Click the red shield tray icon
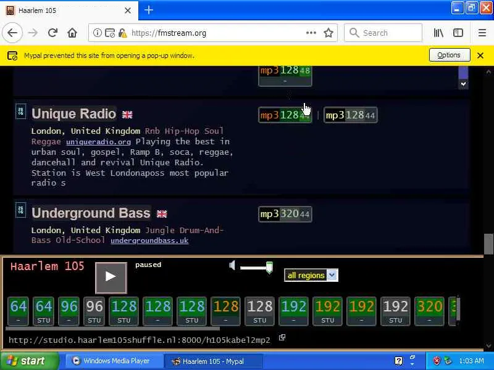494x370 pixels. tap(437, 361)
